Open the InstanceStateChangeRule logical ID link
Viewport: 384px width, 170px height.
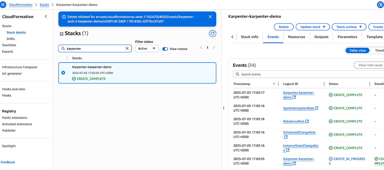click(x=301, y=148)
